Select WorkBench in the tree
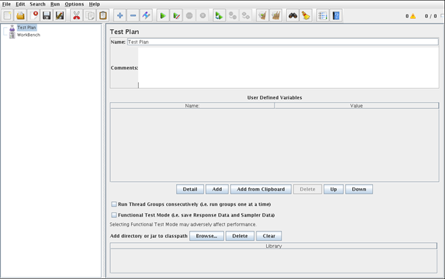The width and height of the screenshot is (445, 279). (x=28, y=35)
